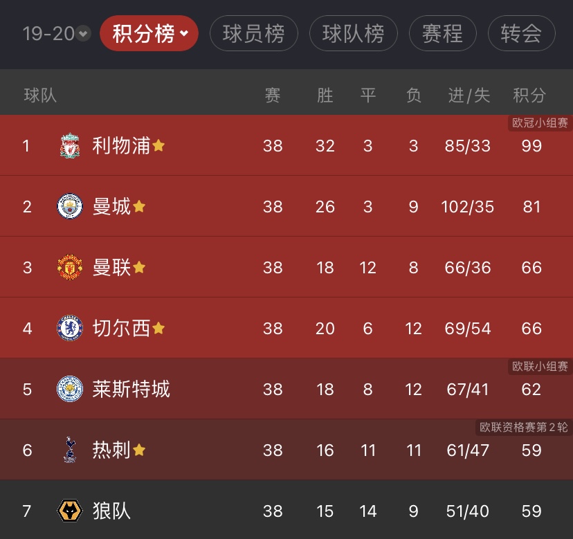Image resolution: width=573 pixels, height=539 pixels.
Task: Click the 积分 points column header
Action: (x=529, y=95)
